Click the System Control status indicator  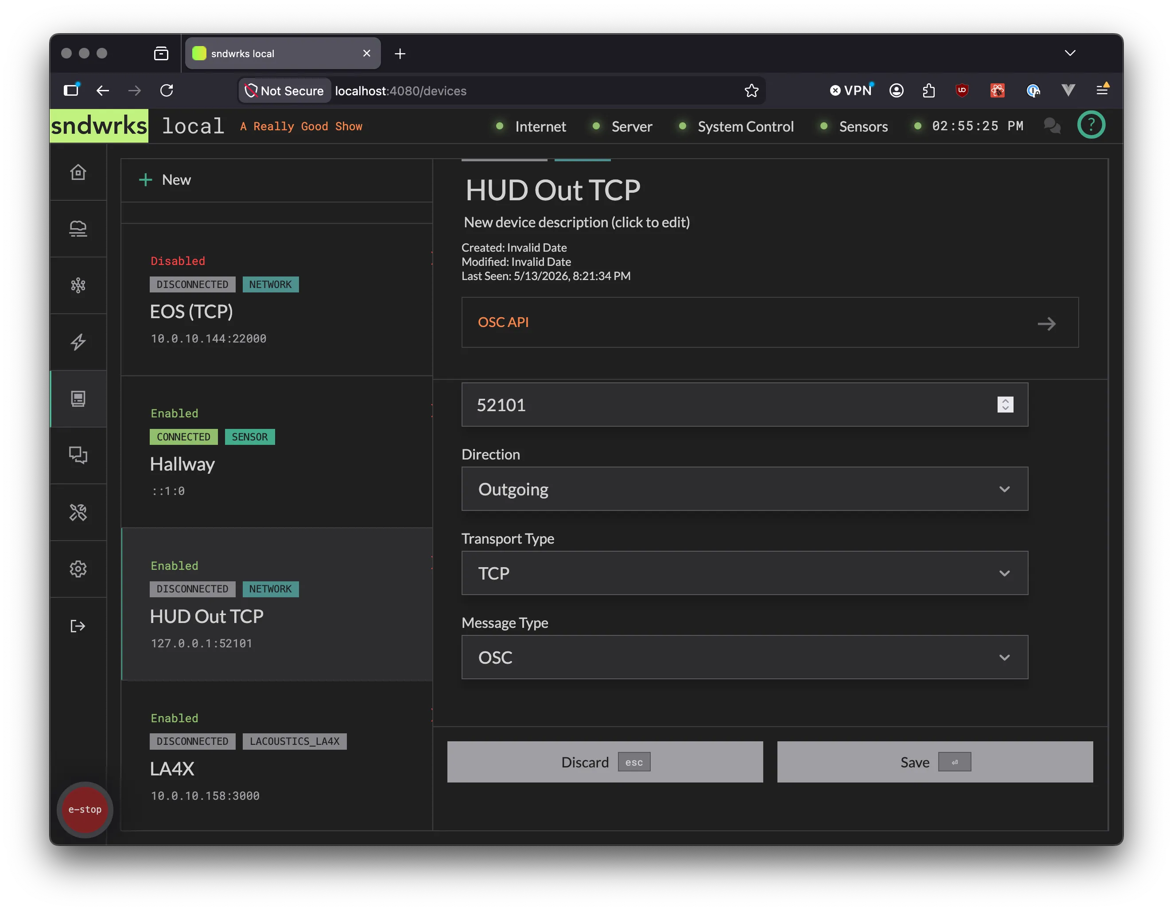pos(736,126)
